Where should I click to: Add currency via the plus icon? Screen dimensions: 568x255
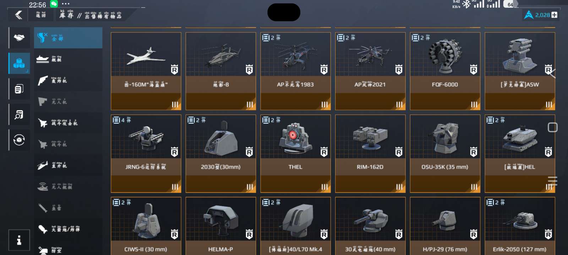click(554, 15)
